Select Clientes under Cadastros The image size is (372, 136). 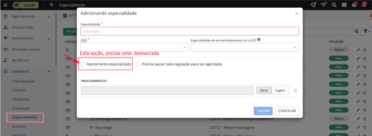point(19,90)
